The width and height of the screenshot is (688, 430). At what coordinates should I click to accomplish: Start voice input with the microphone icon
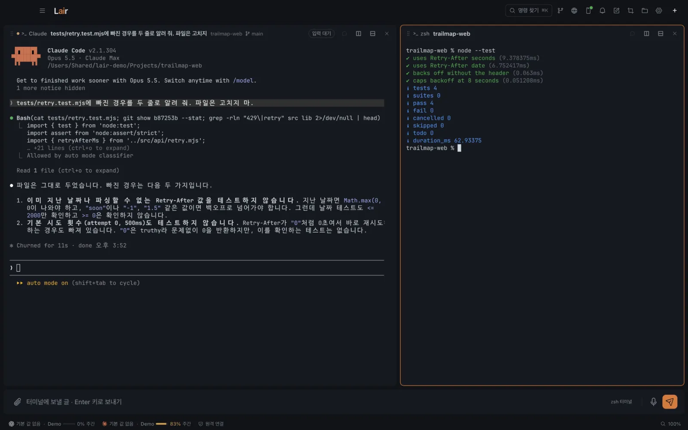tap(653, 402)
